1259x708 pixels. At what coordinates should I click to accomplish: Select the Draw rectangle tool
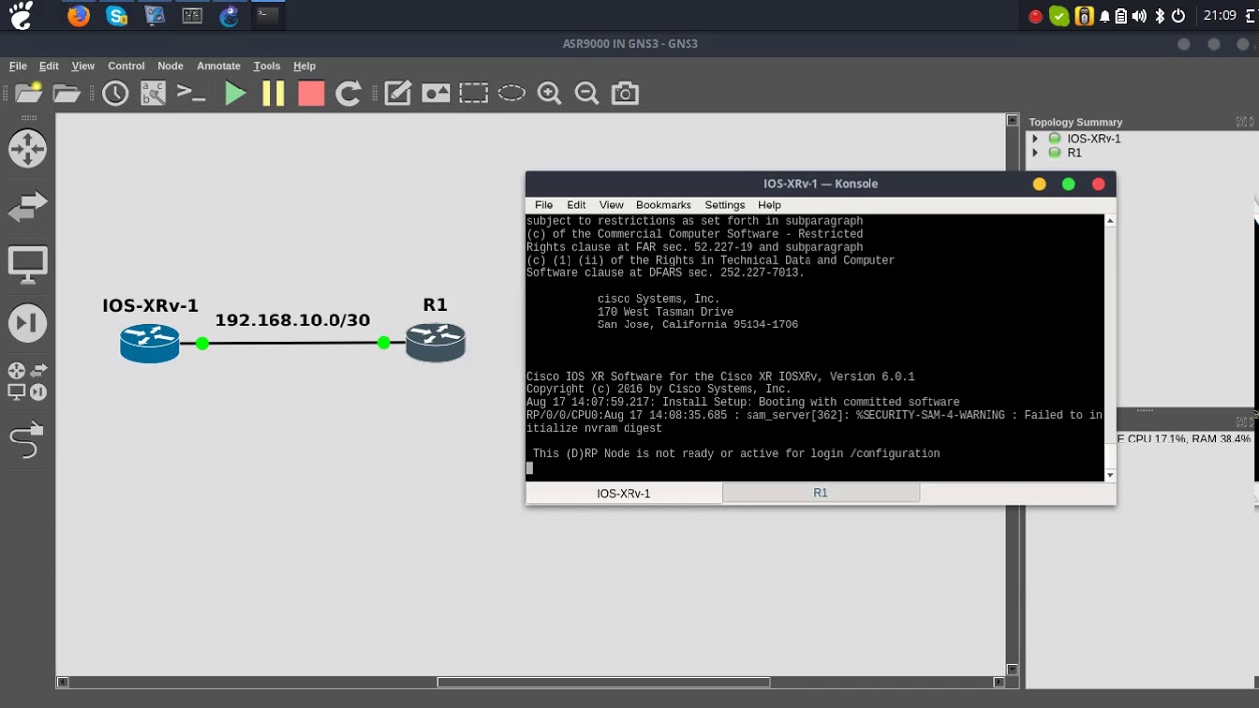[473, 93]
